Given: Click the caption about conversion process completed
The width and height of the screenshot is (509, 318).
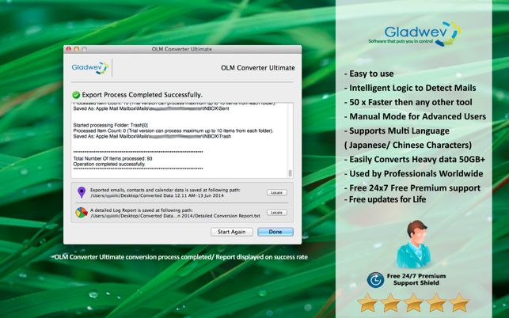Looking at the screenshot, I should point(180,257).
